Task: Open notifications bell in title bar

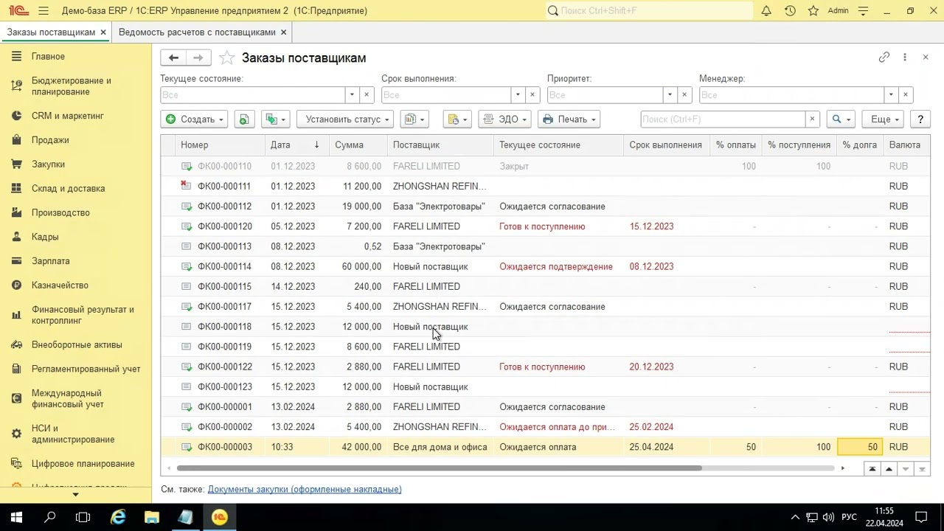Action: click(766, 11)
